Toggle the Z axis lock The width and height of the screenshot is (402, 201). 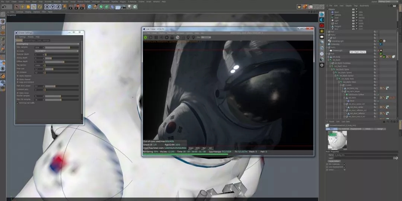coord(58,7)
